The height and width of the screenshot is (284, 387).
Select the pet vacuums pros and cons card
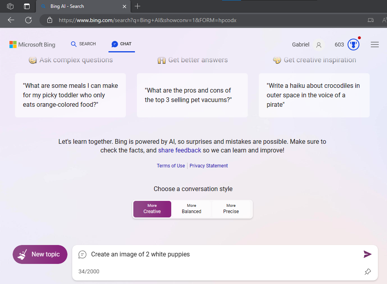[192, 95]
